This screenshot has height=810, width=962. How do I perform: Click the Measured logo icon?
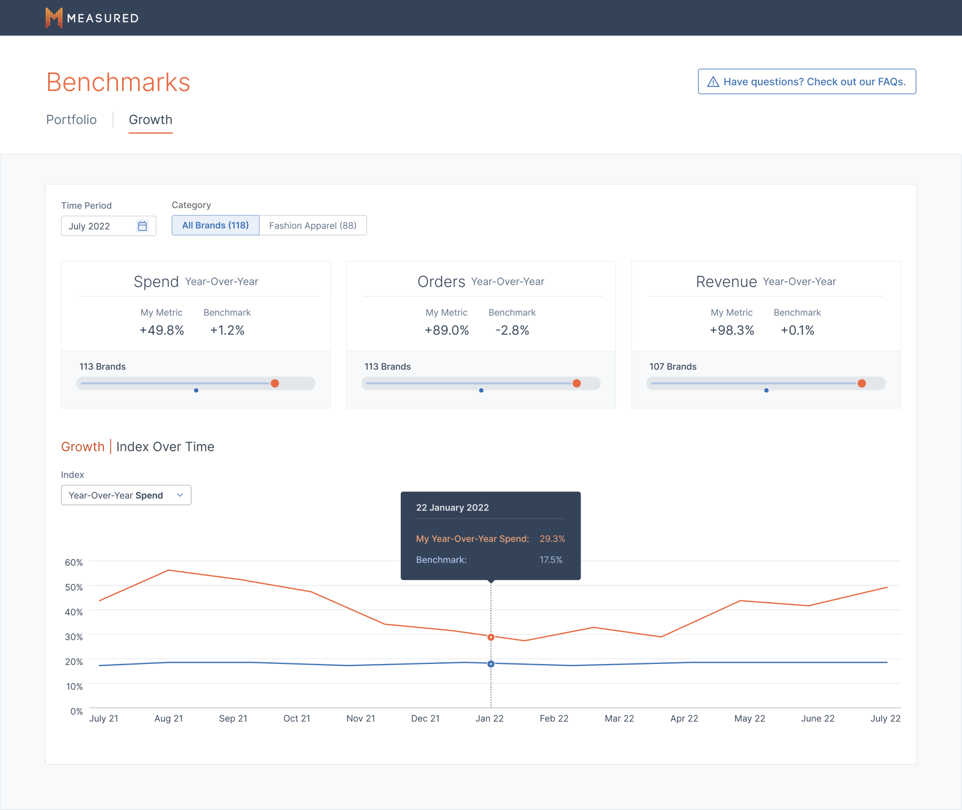(54, 18)
